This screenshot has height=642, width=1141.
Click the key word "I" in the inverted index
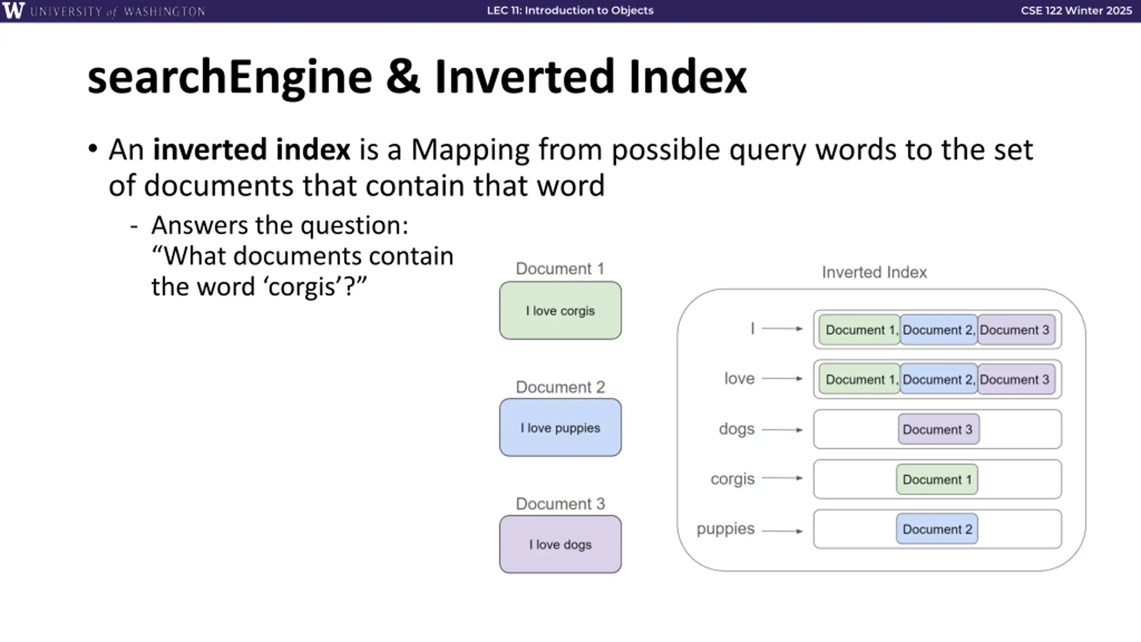(752, 329)
